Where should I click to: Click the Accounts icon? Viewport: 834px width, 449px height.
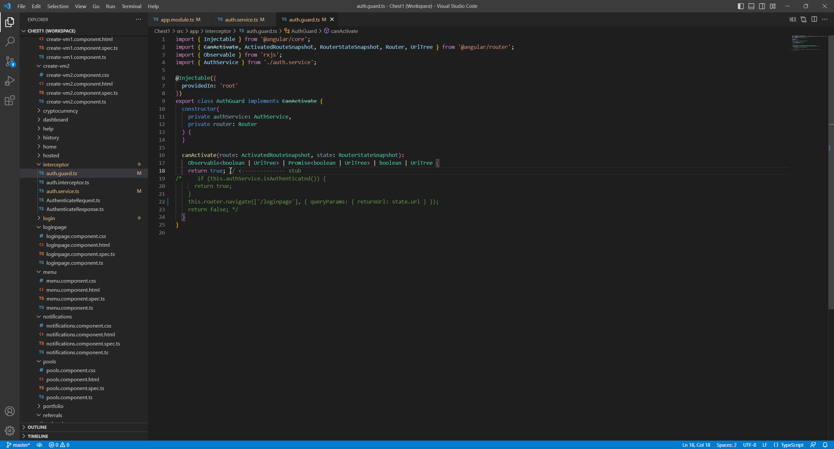pyautogui.click(x=10, y=411)
